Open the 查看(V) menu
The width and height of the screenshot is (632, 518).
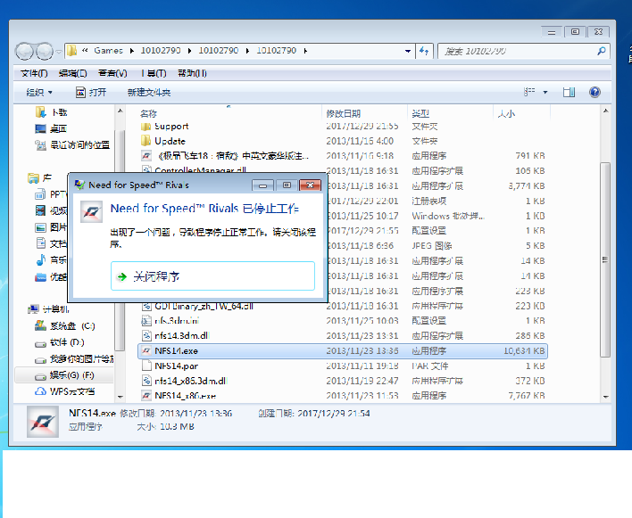point(112,73)
